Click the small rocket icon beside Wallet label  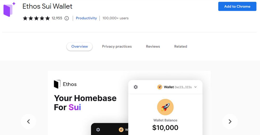click(160, 87)
